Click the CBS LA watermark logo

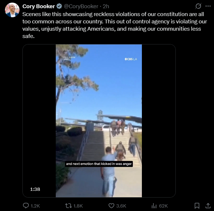click(x=131, y=59)
